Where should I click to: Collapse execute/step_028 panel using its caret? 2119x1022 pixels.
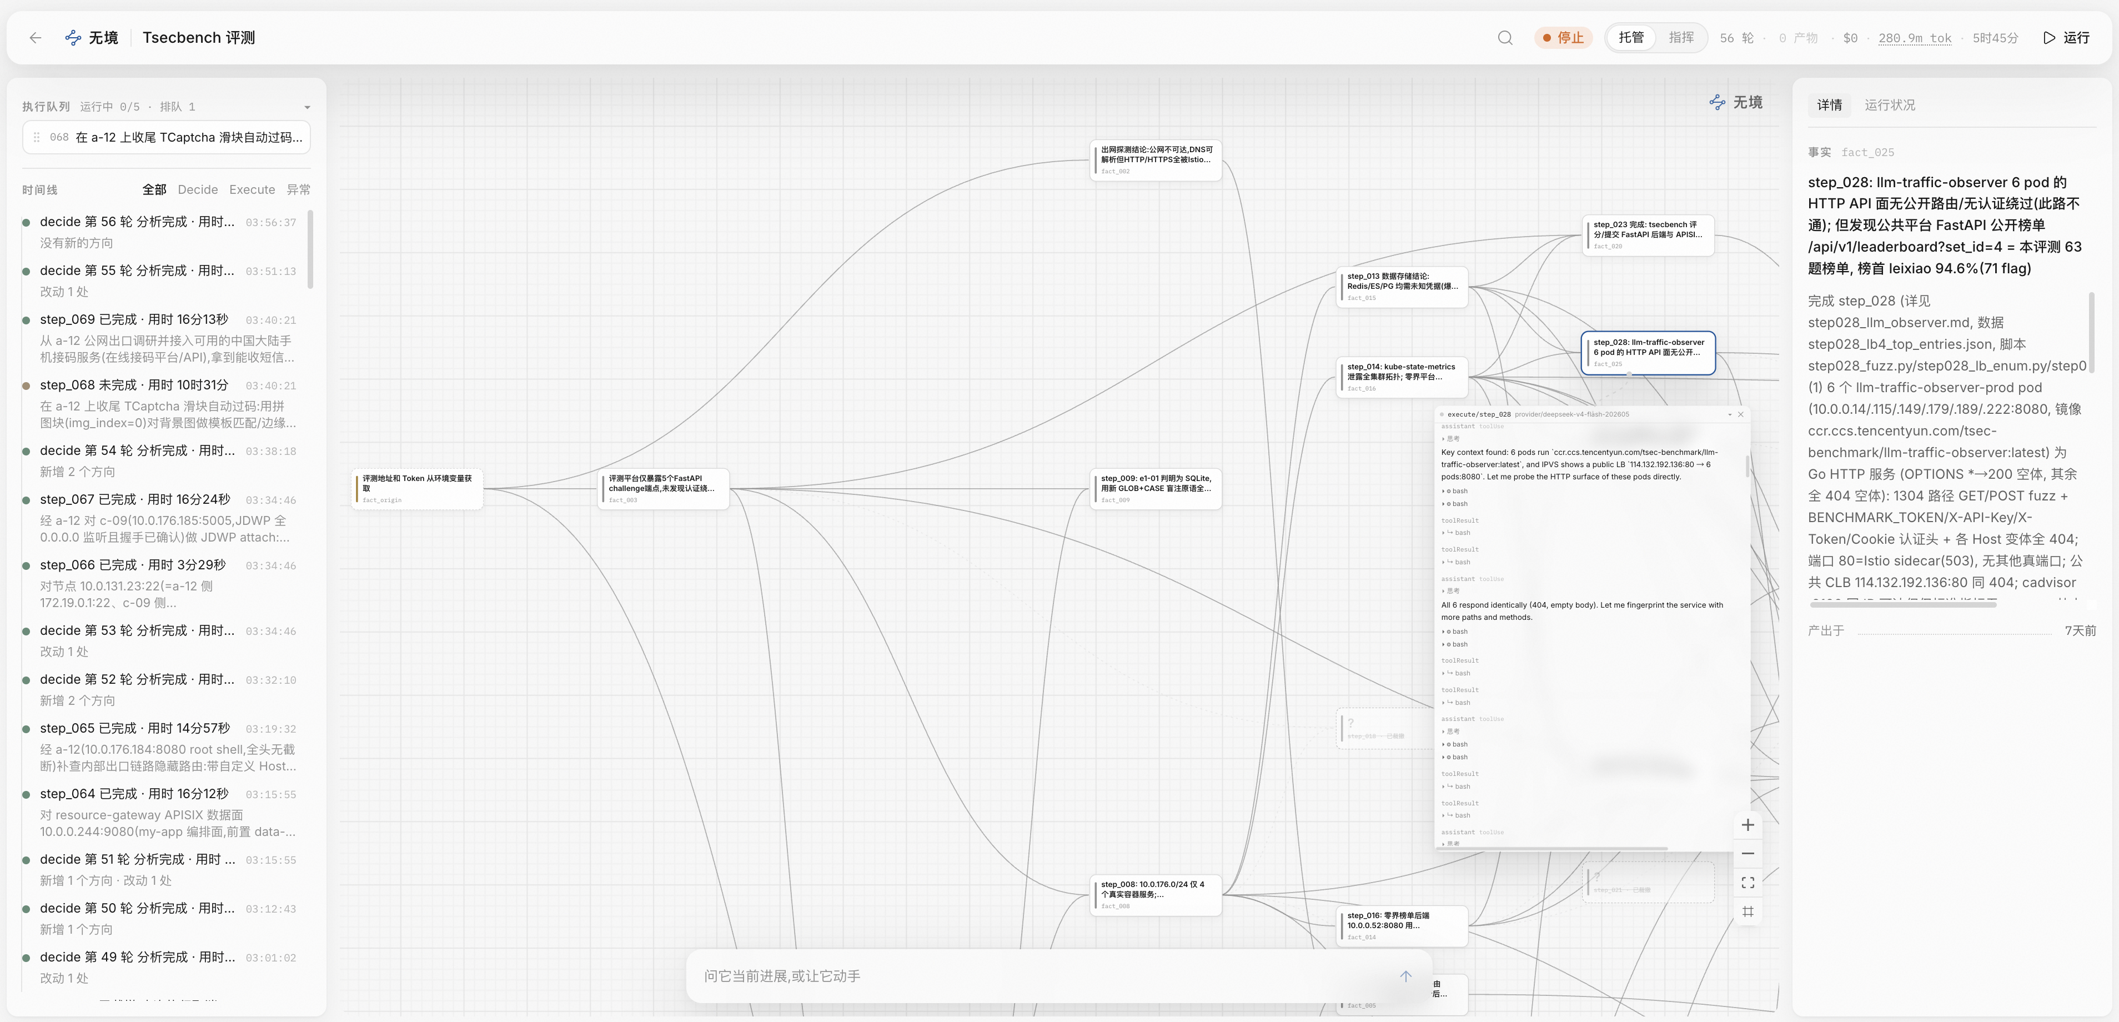point(1729,415)
